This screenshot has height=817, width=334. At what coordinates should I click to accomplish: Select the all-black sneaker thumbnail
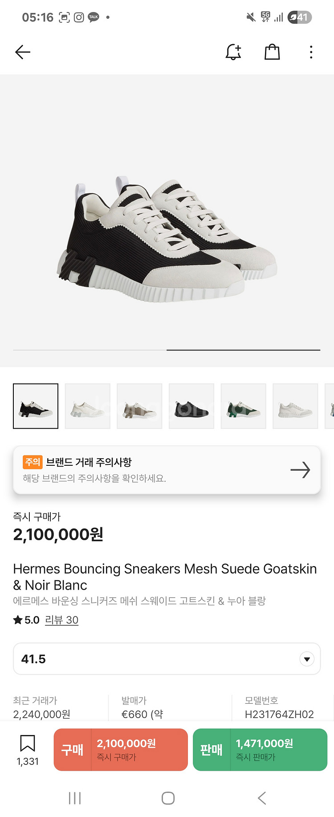tap(191, 406)
